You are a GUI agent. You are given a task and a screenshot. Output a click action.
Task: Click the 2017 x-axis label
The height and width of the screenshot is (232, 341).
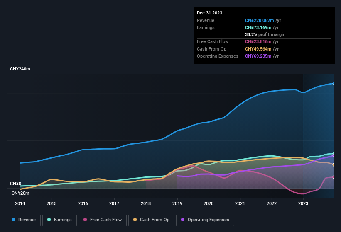click(114, 203)
